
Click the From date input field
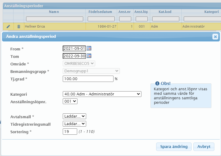point(74,48)
